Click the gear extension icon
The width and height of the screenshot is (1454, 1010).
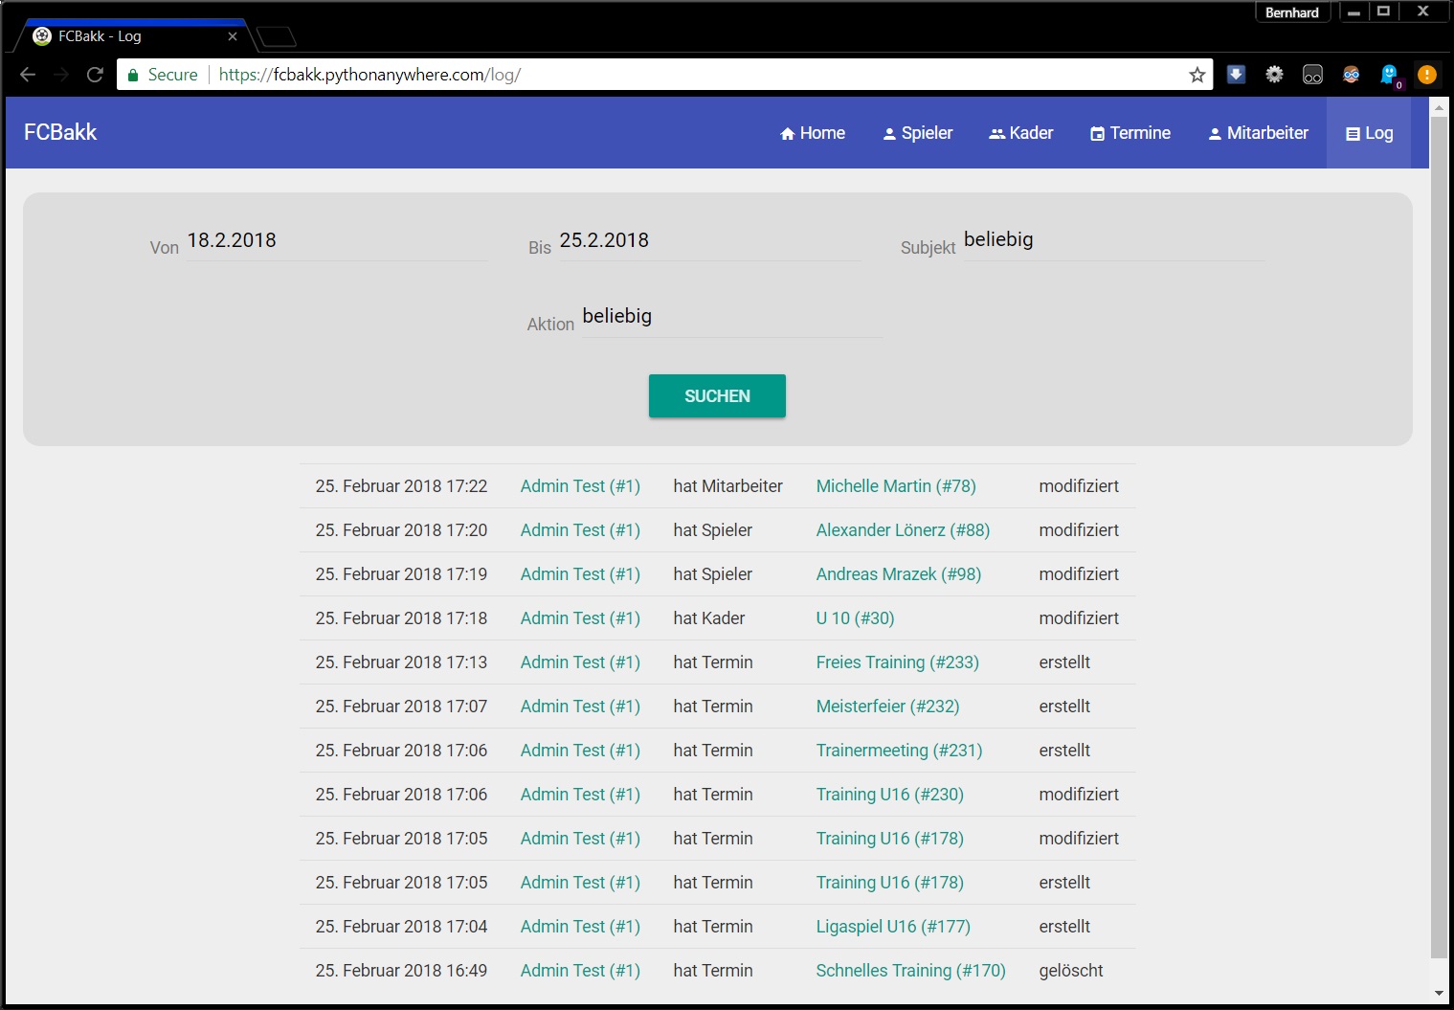1274,75
